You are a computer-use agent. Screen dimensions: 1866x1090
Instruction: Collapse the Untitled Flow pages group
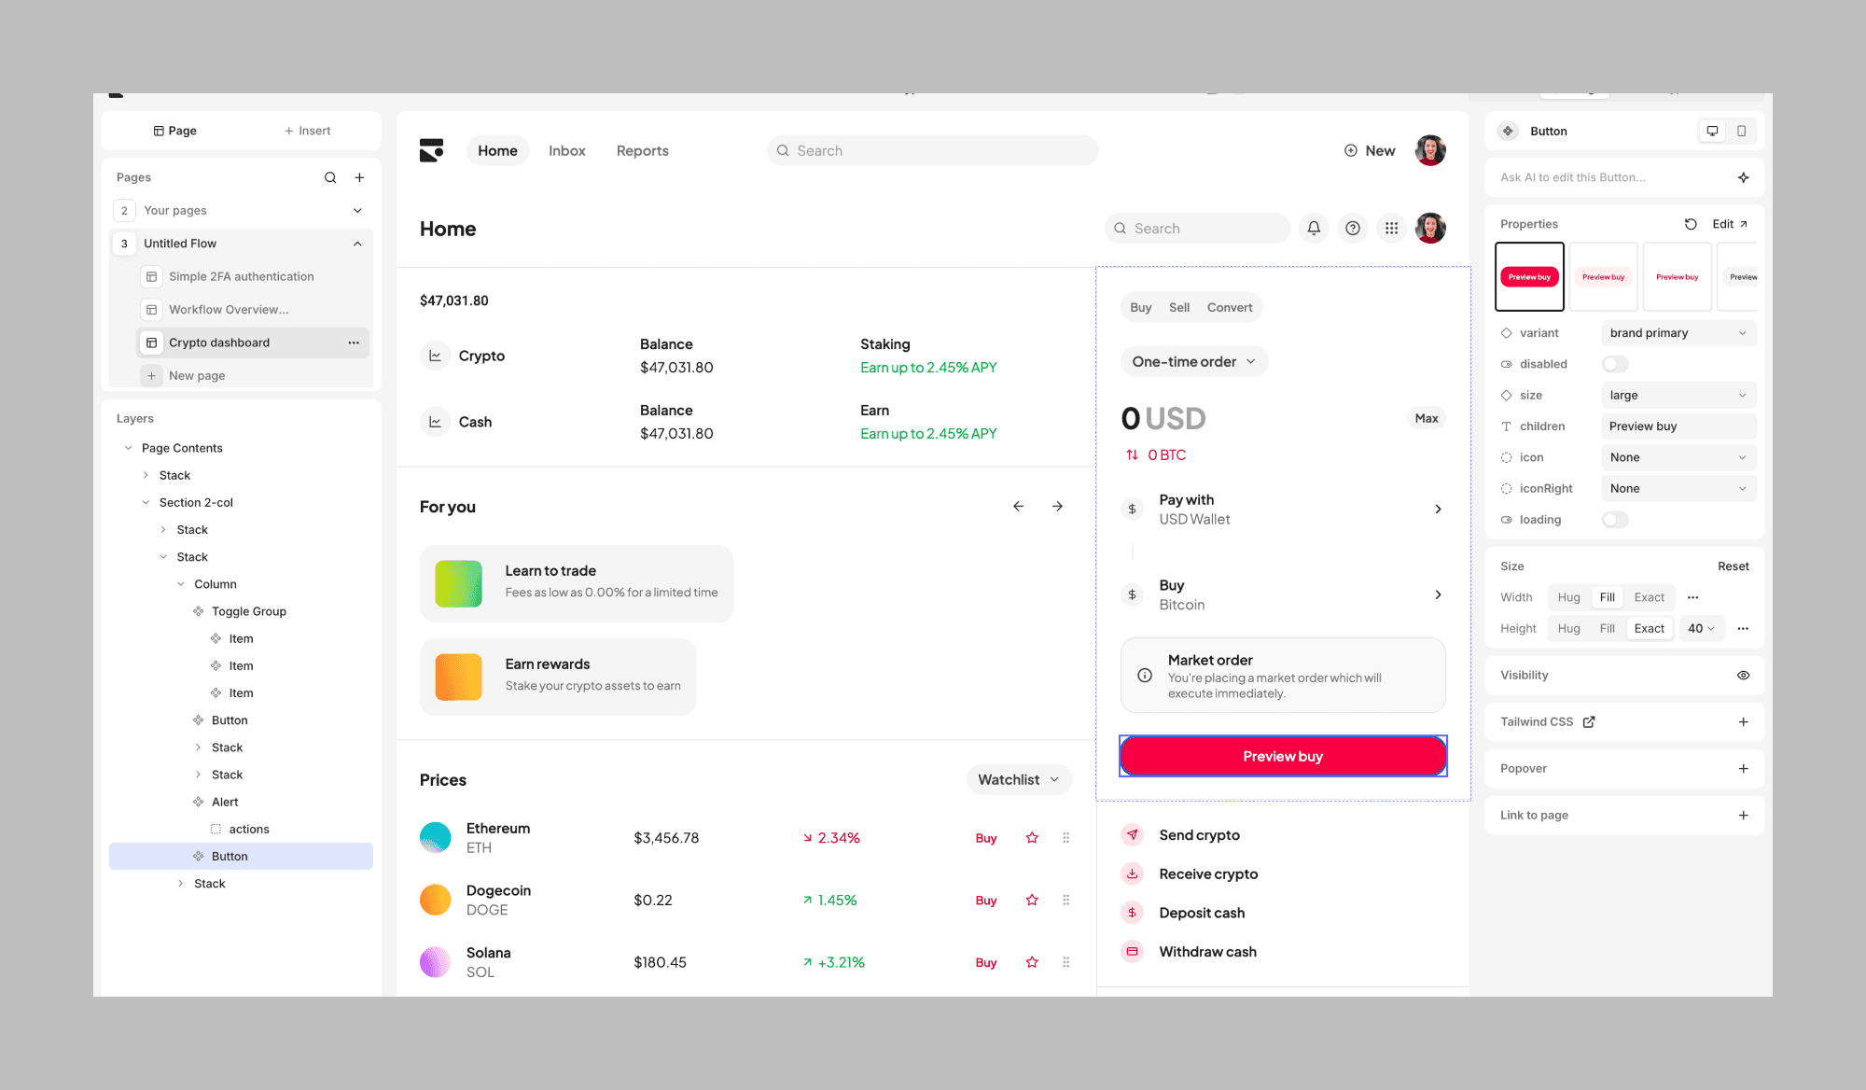tap(357, 244)
